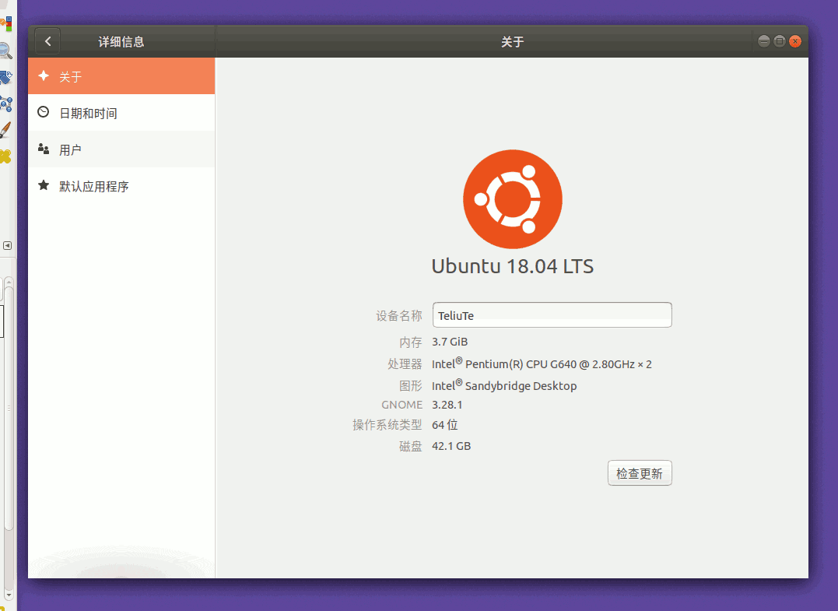Click the OS type value 64 位

click(x=444, y=425)
